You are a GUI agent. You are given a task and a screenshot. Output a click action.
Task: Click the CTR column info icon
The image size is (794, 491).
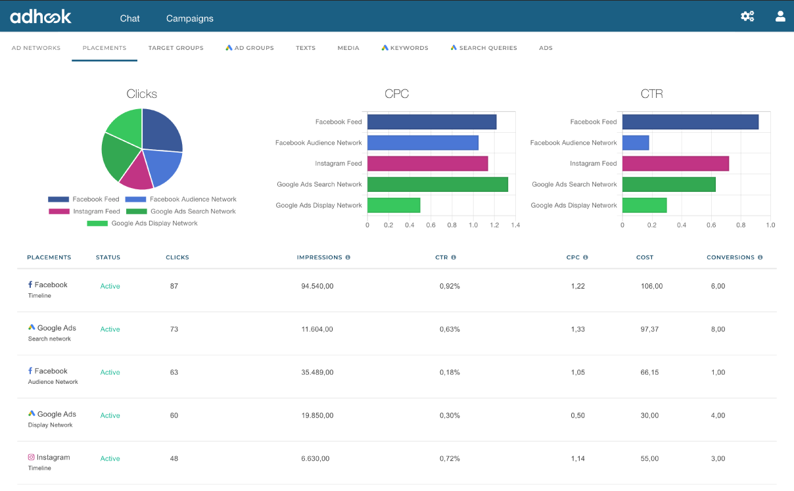(x=454, y=258)
